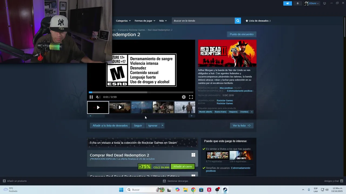Image resolution: width=346 pixels, height=194 pixels.
Task: Open the Copilot taskbar icon
Action: coord(177,190)
